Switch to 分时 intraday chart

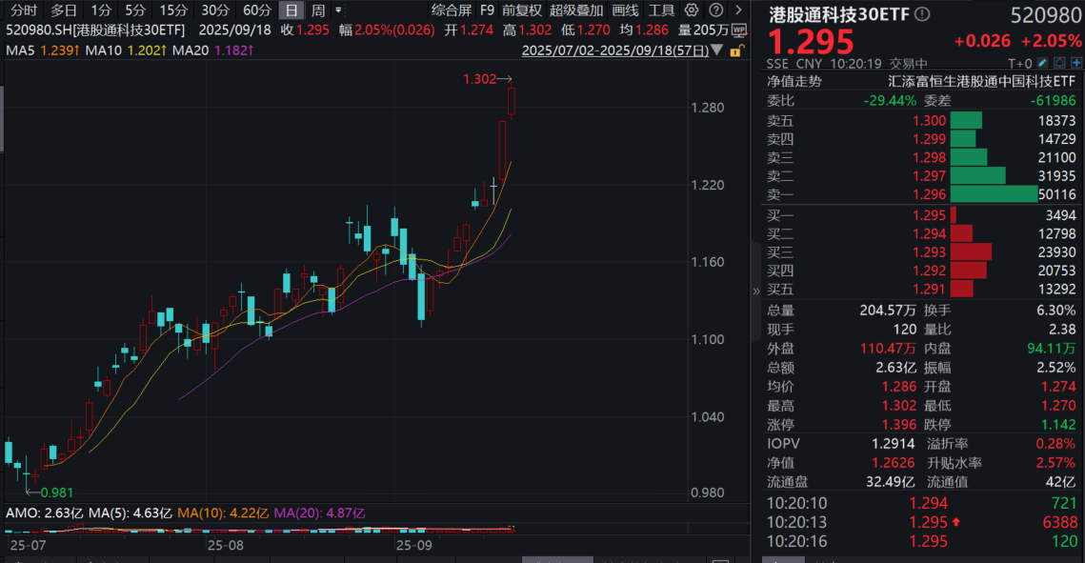click(x=24, y=10)
